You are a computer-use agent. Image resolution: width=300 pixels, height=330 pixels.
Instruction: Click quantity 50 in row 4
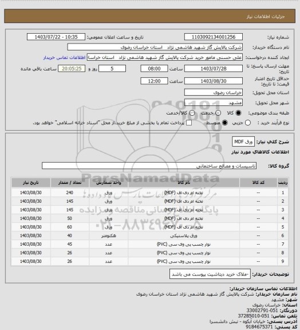pyautogui.click(x=70, y=218)
